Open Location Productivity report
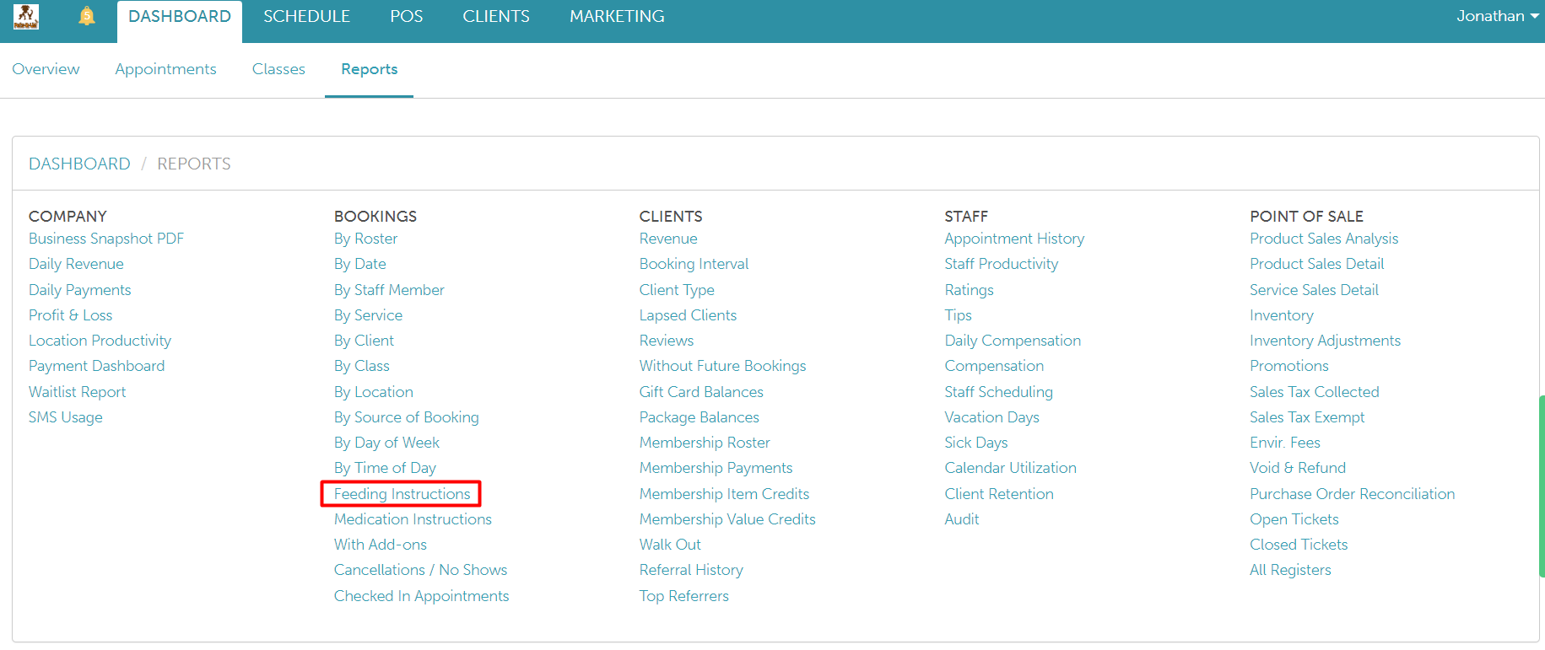This screenshot has height=650, width=1545. click(100, 341)
